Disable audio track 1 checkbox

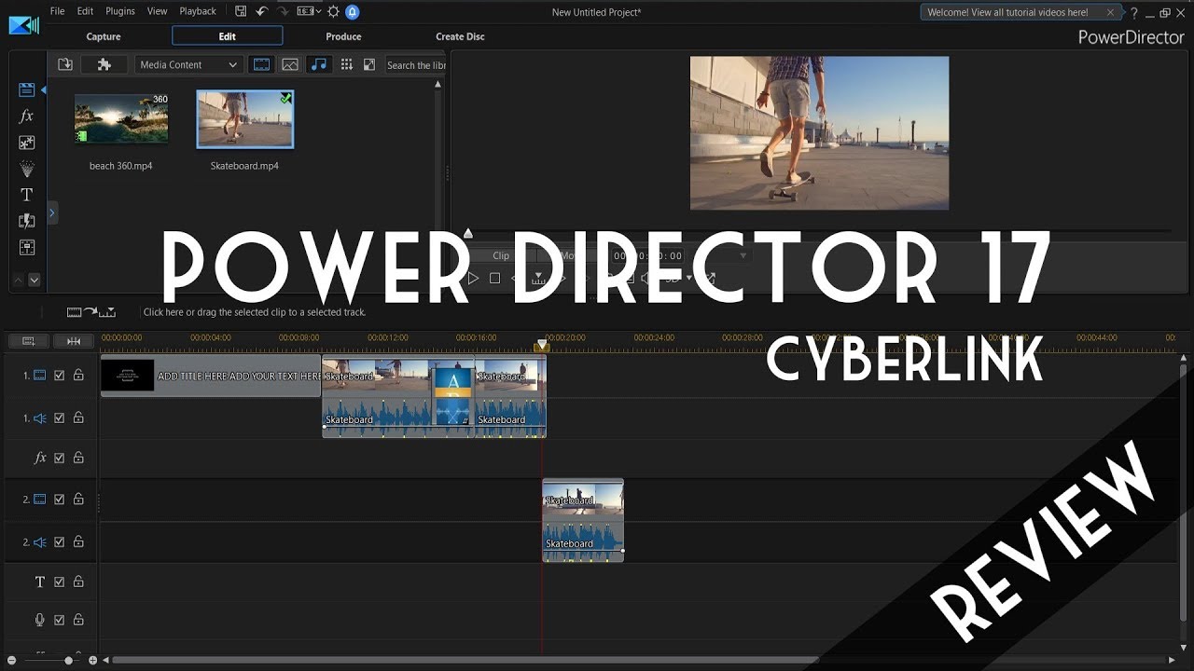point(60,418)
